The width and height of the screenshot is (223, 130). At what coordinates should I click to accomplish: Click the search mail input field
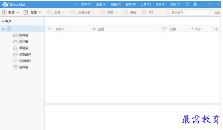(189, 12)
